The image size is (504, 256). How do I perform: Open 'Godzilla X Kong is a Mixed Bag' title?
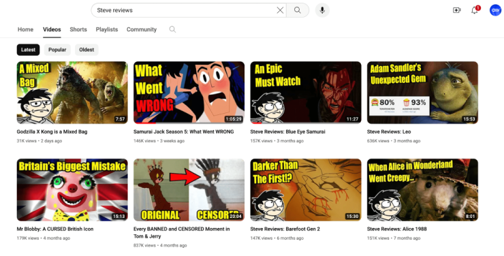tap(52, 131)
